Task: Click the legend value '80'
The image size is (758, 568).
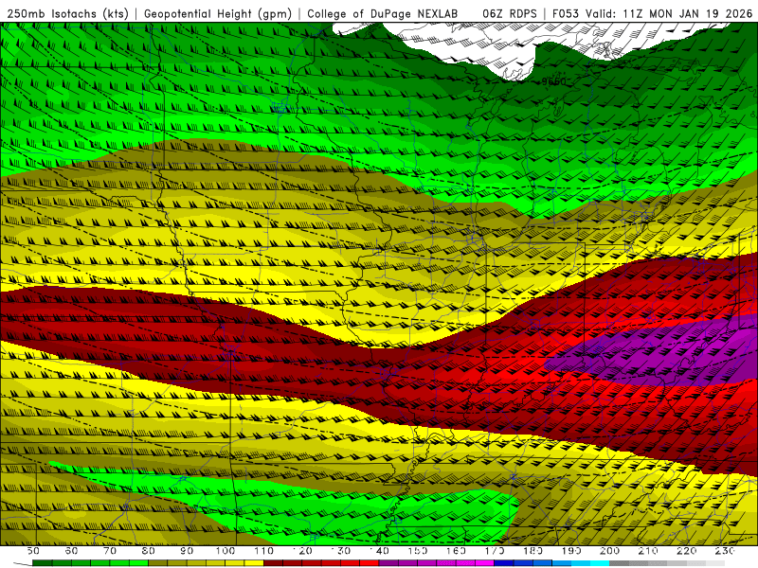Action: [x=149, y=551]
